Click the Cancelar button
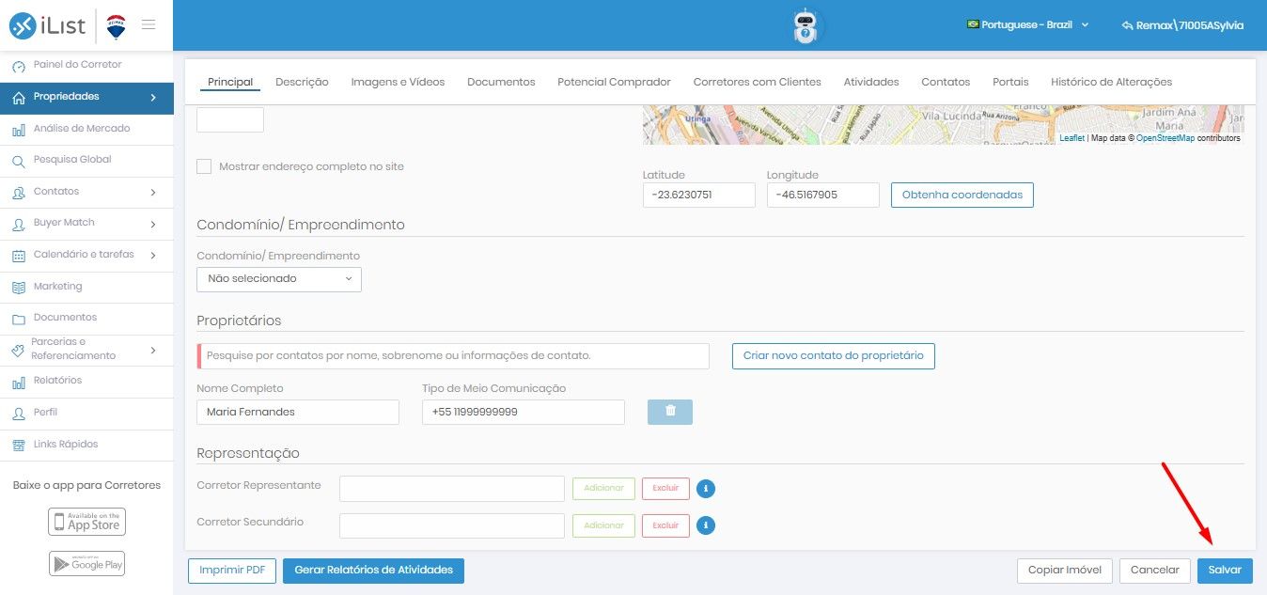Screen dimensions: 1267x595 (1154, 571)
